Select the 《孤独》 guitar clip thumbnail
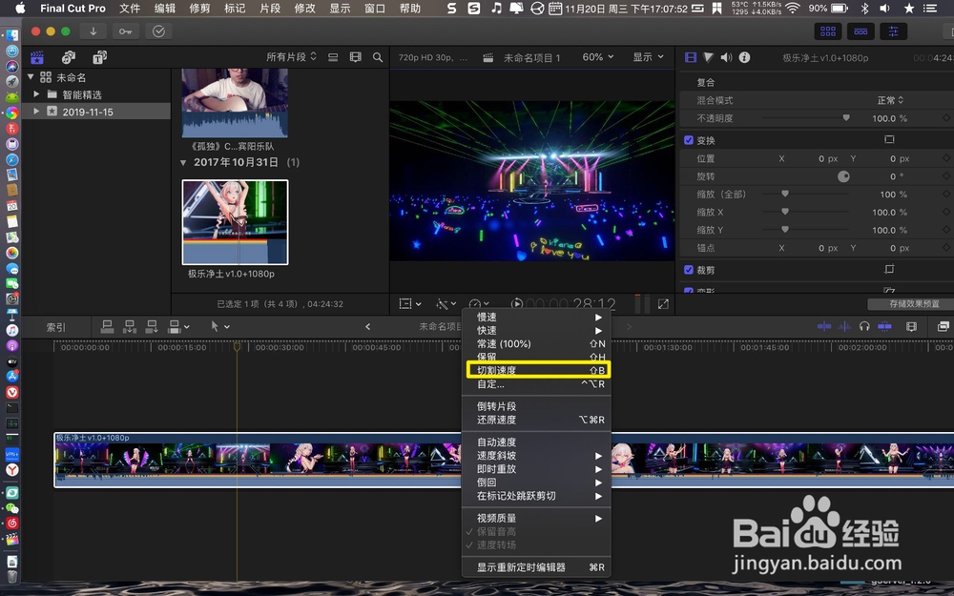954x596 pixels. [235, 103]
